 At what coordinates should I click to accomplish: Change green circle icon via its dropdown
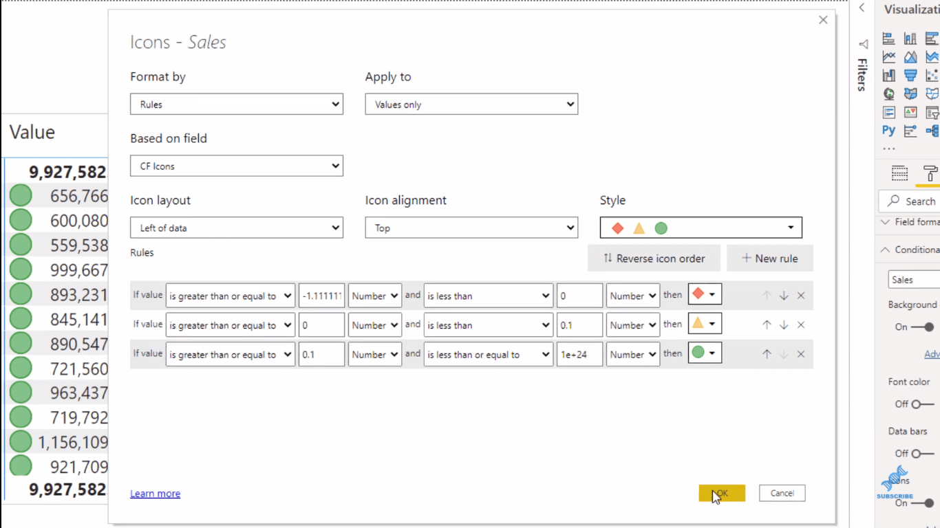[705, 354]
